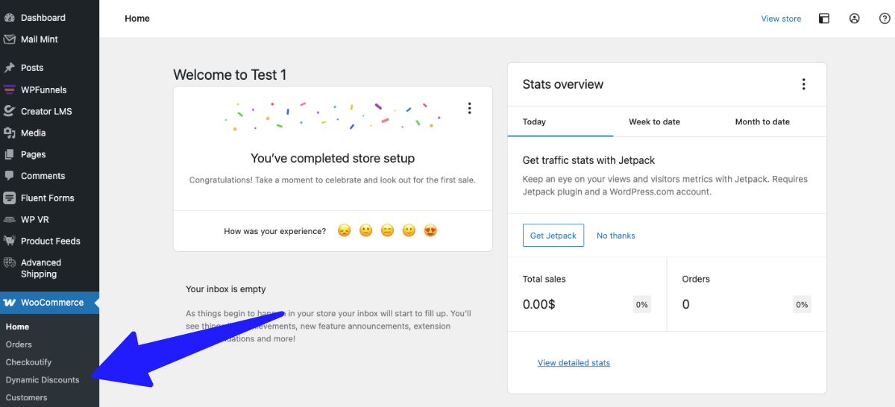This screenshot has width=895, height=407.
Task: Open Stats overview three-dot options menu
Action: pyautogui.click(x=803, y=84)
